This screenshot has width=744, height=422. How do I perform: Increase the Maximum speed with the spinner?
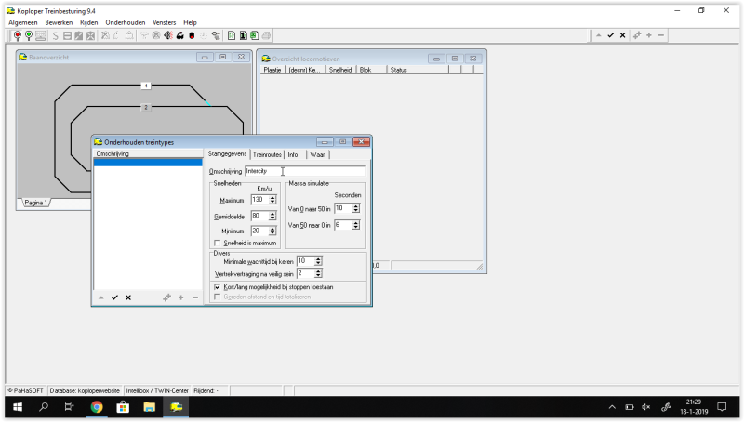(272, 197)
